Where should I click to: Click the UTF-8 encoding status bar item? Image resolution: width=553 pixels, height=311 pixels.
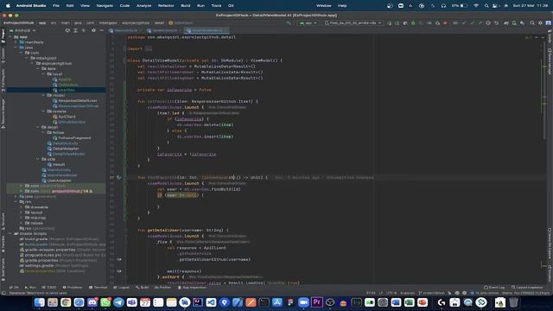391,293
